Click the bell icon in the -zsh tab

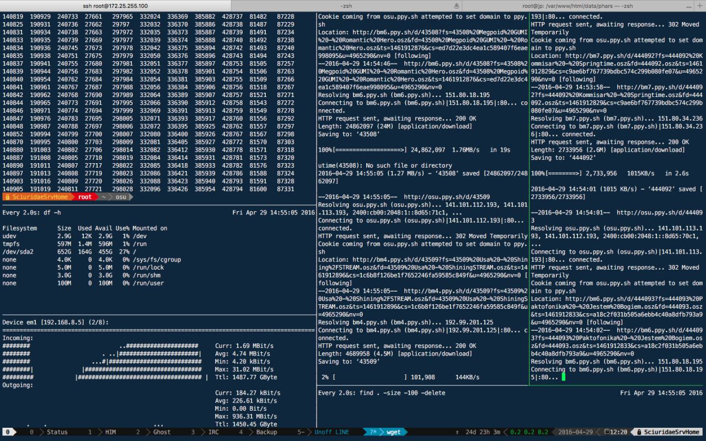[456, 6]
